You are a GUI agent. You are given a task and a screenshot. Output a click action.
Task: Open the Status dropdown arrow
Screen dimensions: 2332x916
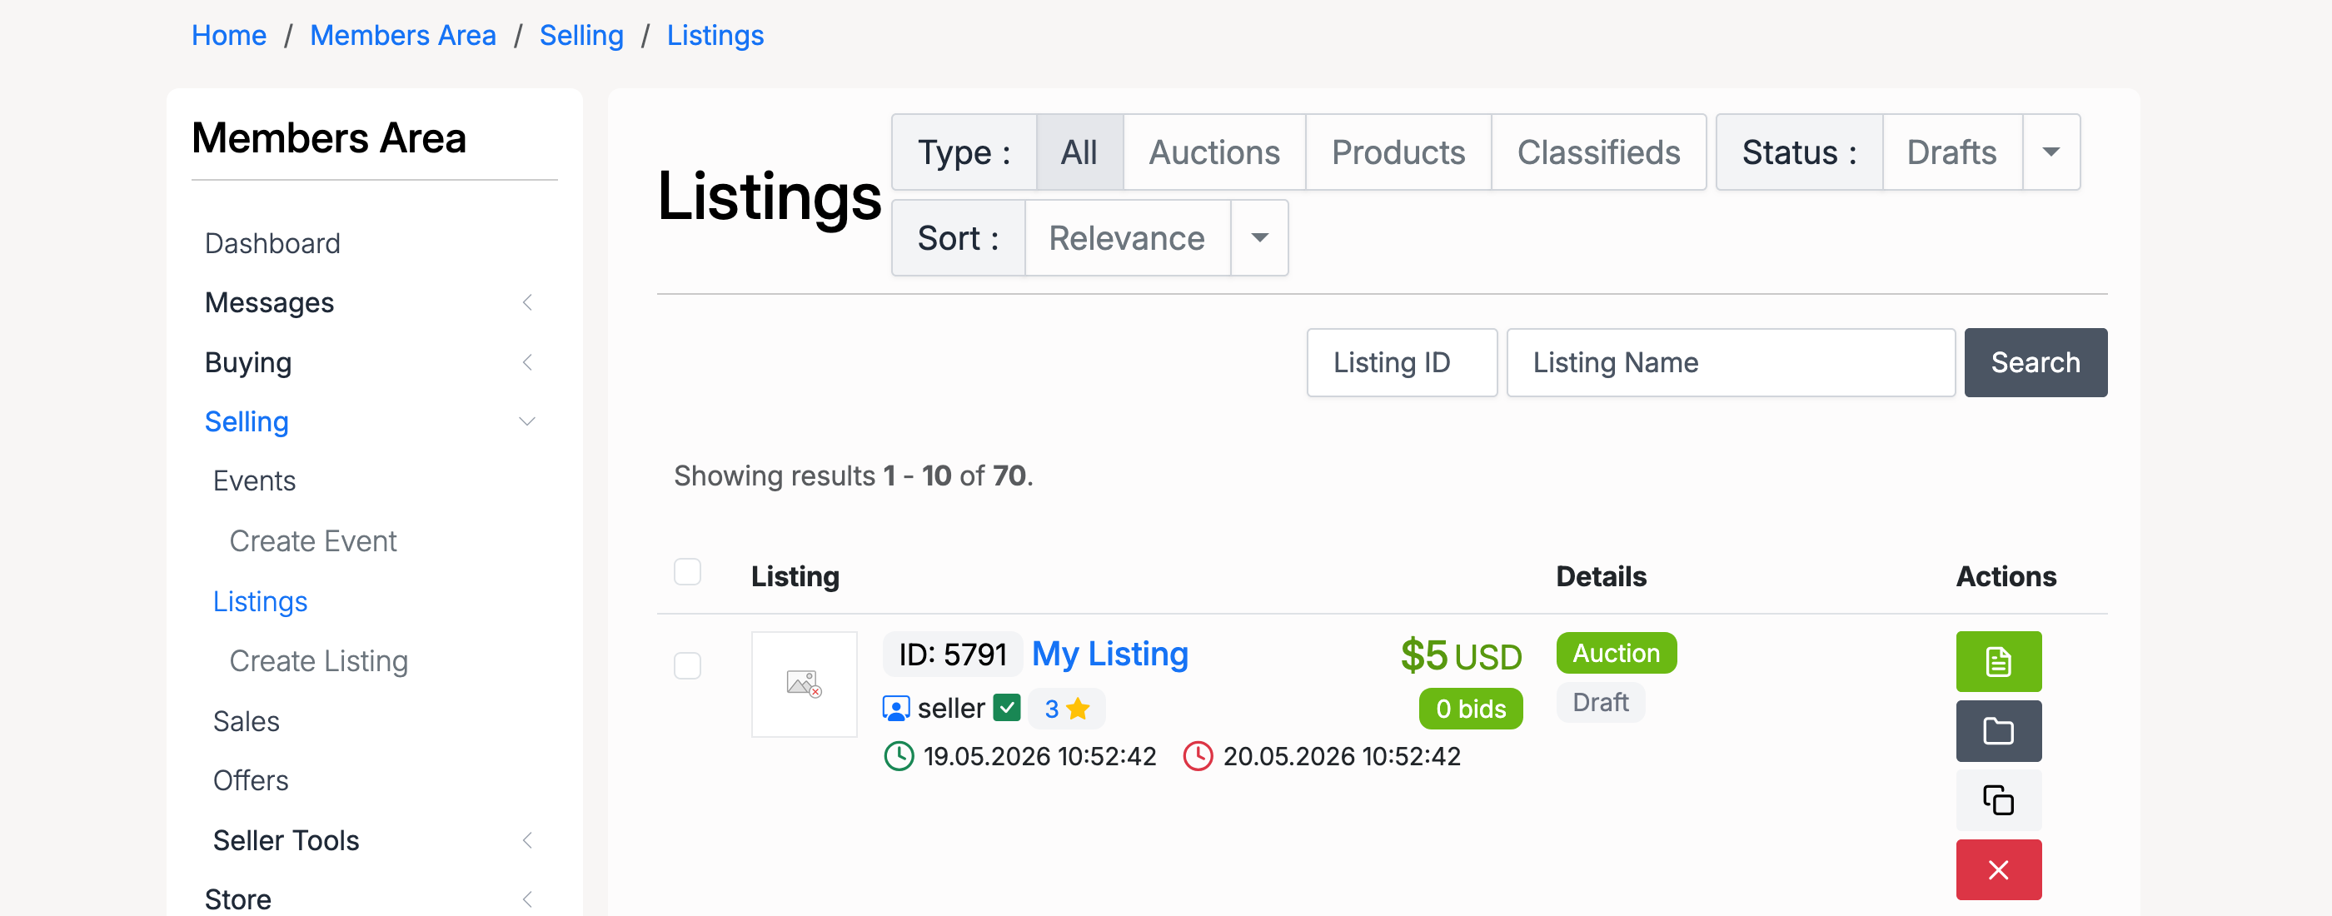(x=2050, y=152)
